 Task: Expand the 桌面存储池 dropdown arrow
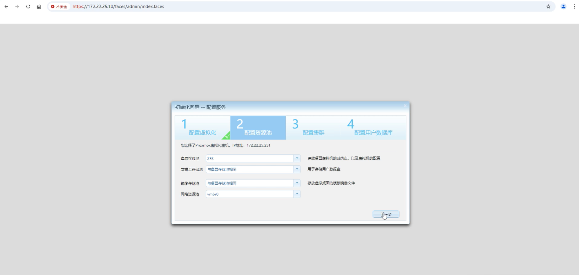[297, 158]
